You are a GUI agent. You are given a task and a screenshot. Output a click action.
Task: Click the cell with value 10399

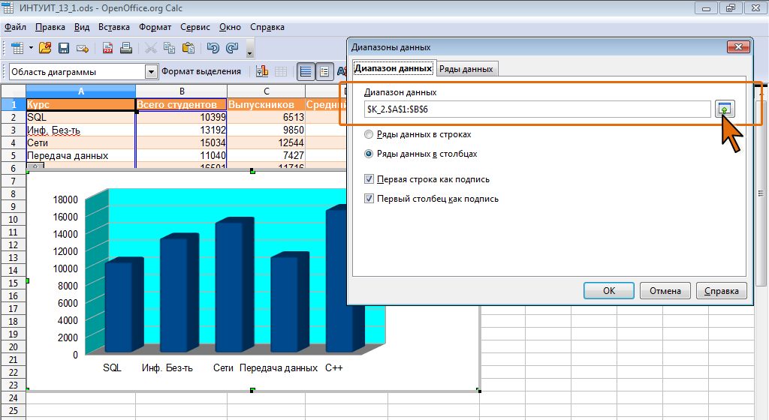click(181, 118)
